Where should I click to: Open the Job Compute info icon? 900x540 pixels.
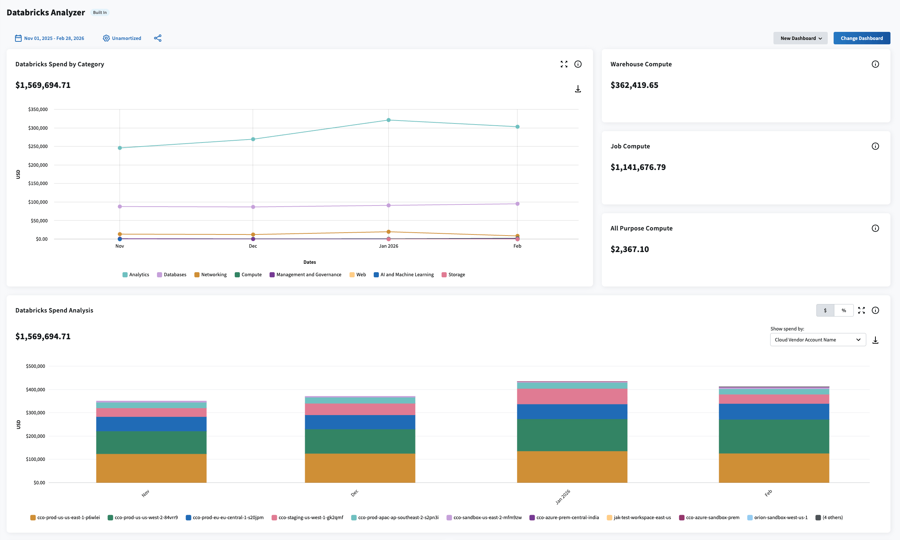[x=875, y=146]
